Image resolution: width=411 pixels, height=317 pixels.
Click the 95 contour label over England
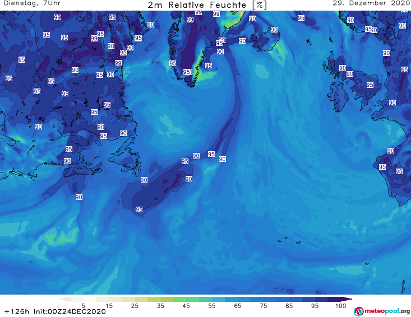(370, 85)
